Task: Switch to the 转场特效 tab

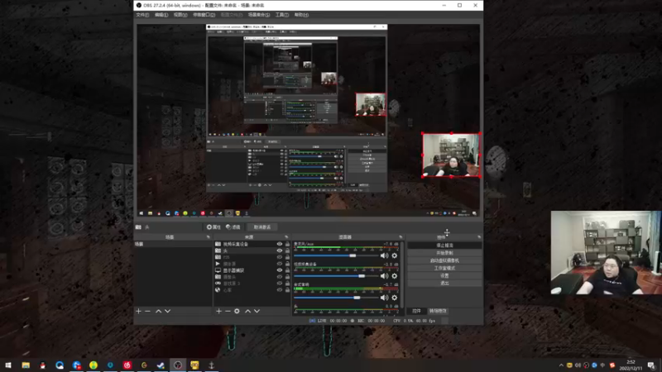Action: click(438, 311)
